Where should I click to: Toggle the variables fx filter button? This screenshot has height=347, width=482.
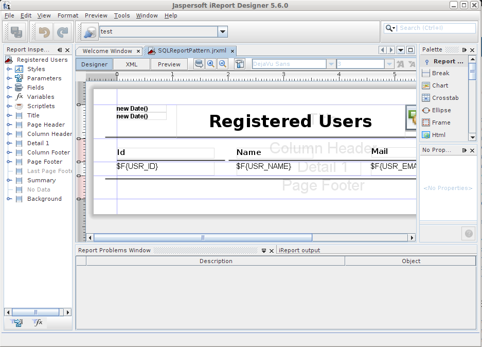(x=38, y=323)
